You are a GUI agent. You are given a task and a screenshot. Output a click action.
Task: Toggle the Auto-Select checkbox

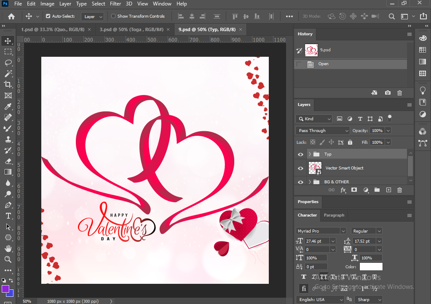(x=48, y=16)
